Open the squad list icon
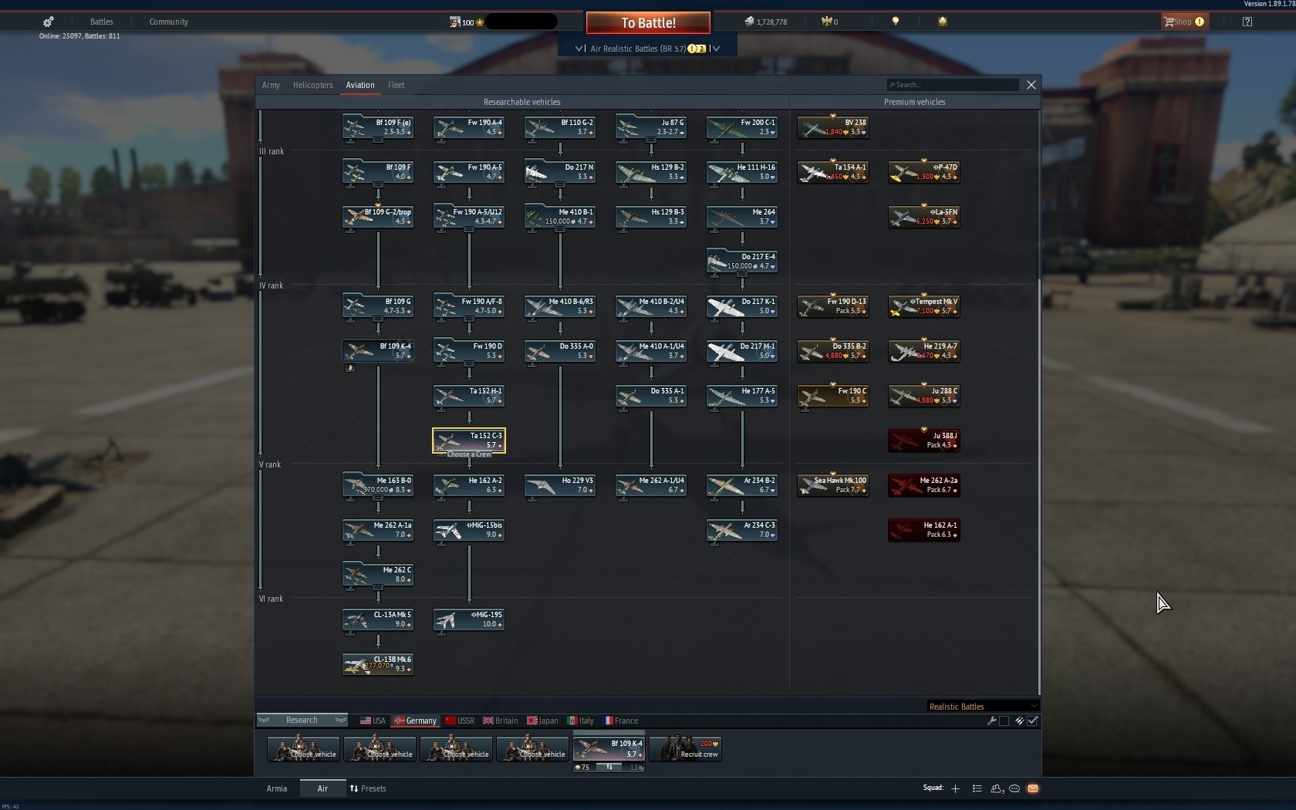 977,788
